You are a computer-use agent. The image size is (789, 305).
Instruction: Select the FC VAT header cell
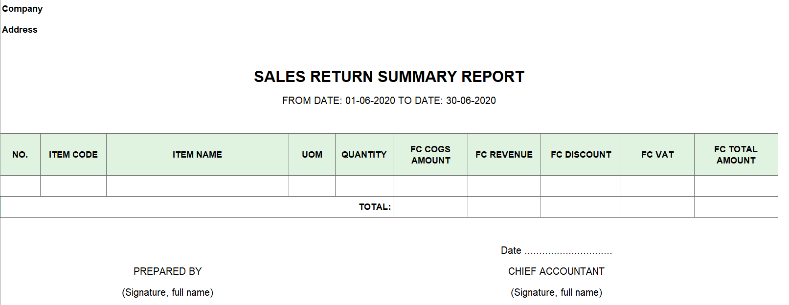click(658, 155)
